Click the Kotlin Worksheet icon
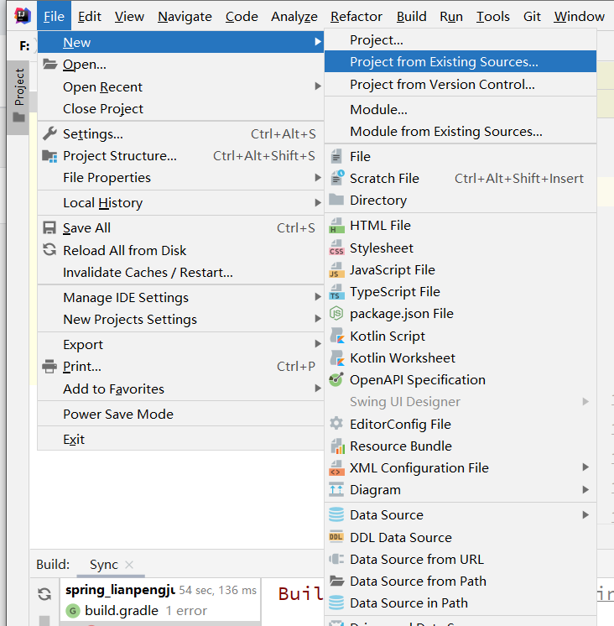Viewport: 614px width, 626px height. (337, 357)
